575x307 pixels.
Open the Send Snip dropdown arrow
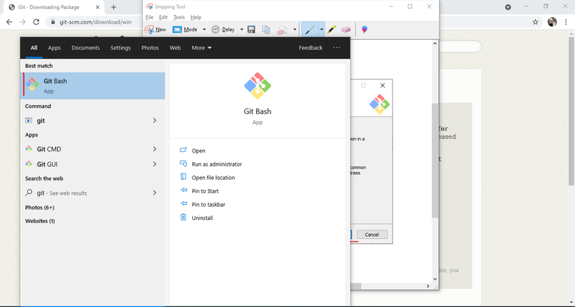click(x=294, y=30)
